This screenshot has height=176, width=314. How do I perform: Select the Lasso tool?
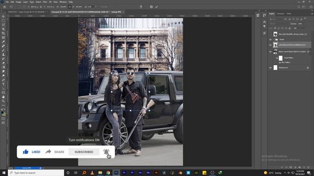pos(3,25)
